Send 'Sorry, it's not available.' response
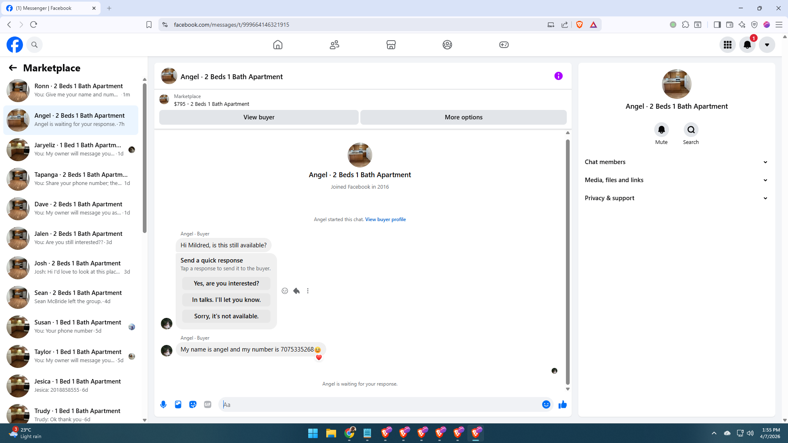The width and height of the screenshot is (788, 443). click(227, 316)
